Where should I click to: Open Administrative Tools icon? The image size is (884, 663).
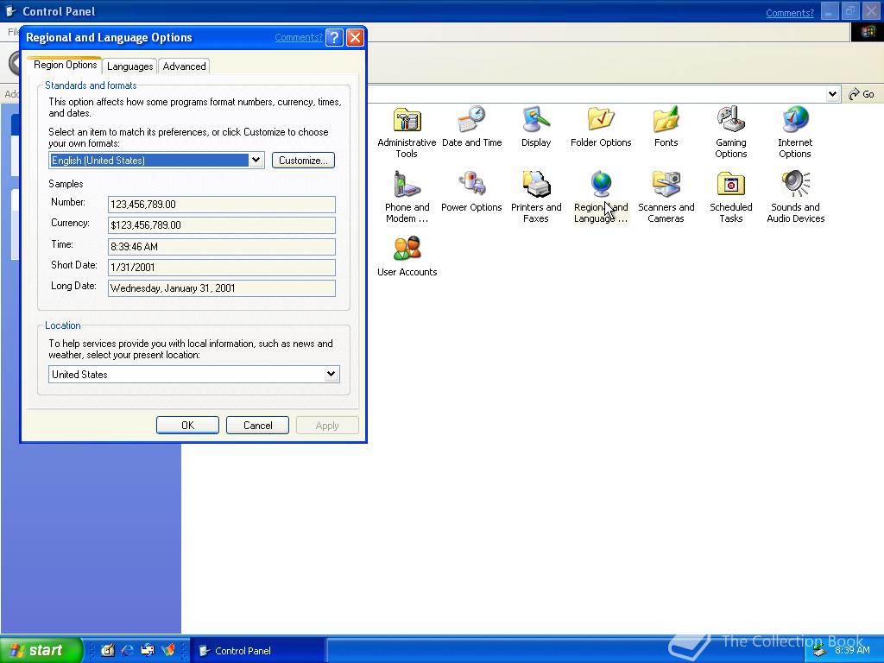[x=407, y=119]
